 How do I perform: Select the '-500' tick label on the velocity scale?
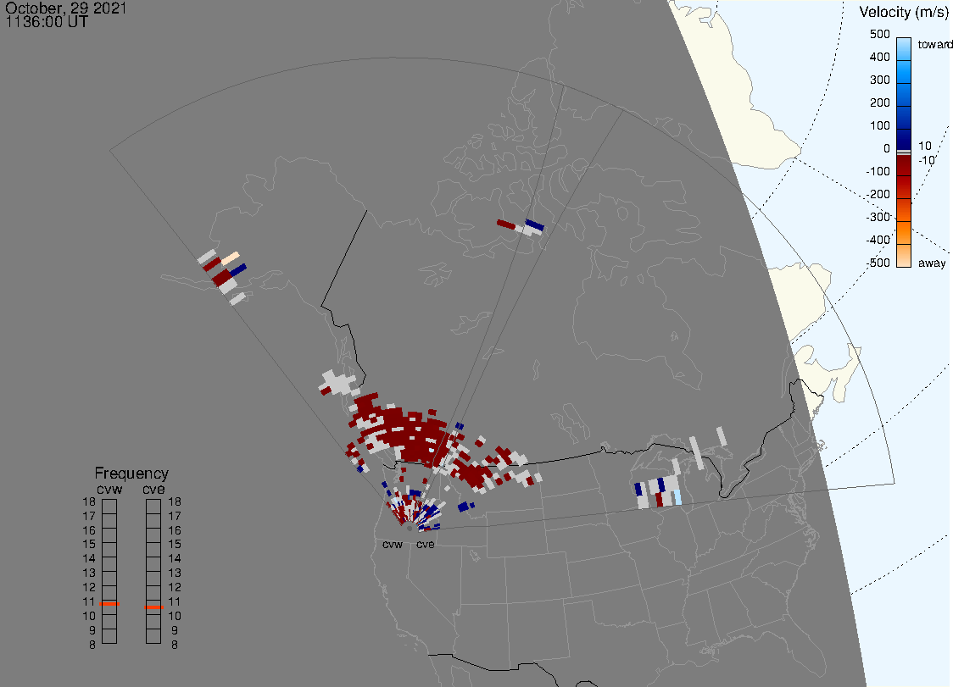point(878,263)
